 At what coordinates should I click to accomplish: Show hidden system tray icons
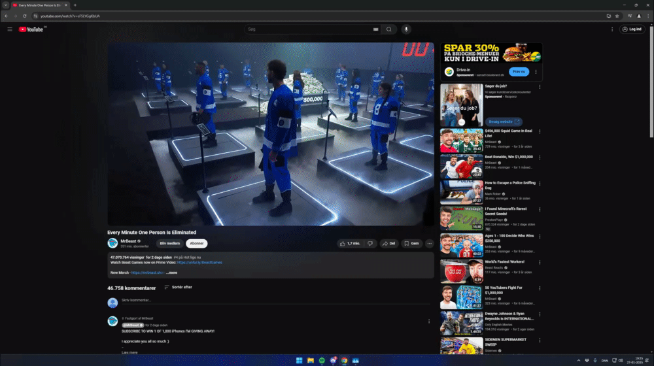click(x=579, y=361)
